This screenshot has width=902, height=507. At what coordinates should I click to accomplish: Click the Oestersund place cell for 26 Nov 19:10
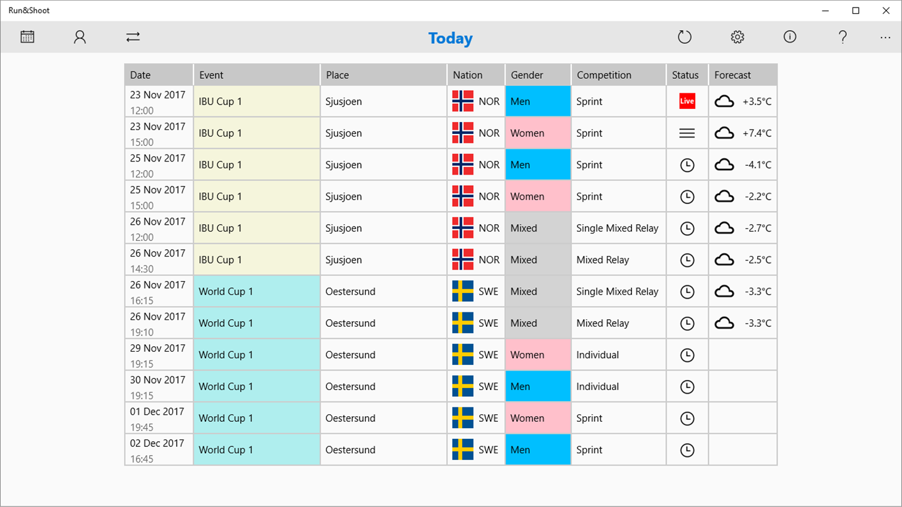tap(383, 323)
